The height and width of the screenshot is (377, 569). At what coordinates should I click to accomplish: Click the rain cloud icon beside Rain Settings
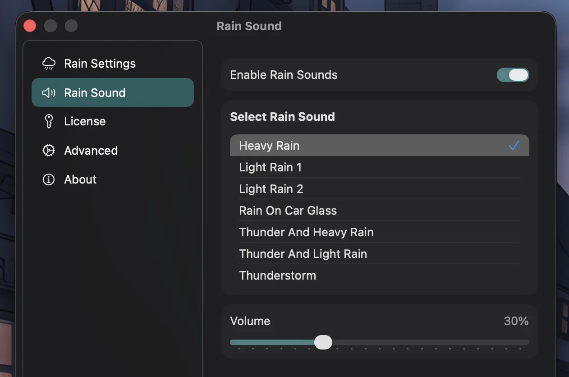[x=48, y=63]
